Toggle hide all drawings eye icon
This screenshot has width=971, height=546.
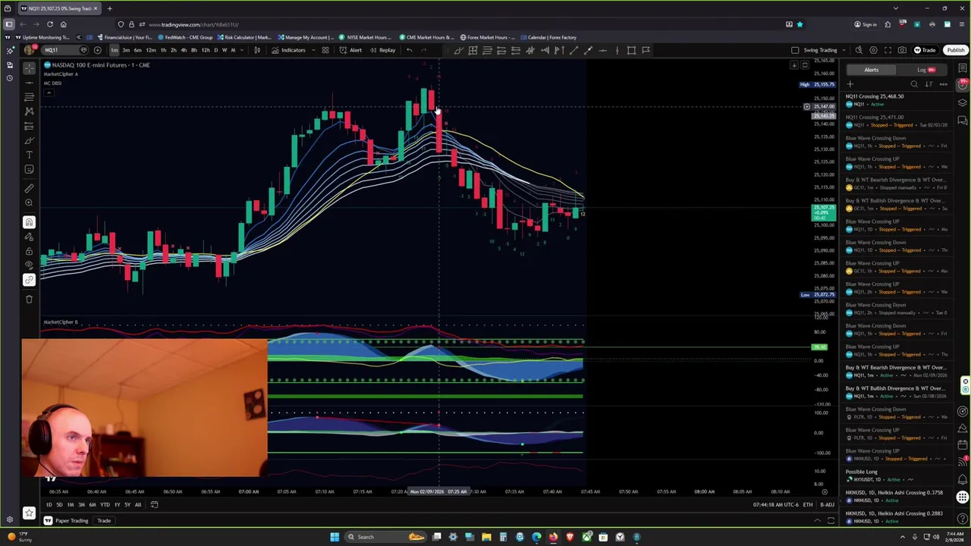pos(29,265)
